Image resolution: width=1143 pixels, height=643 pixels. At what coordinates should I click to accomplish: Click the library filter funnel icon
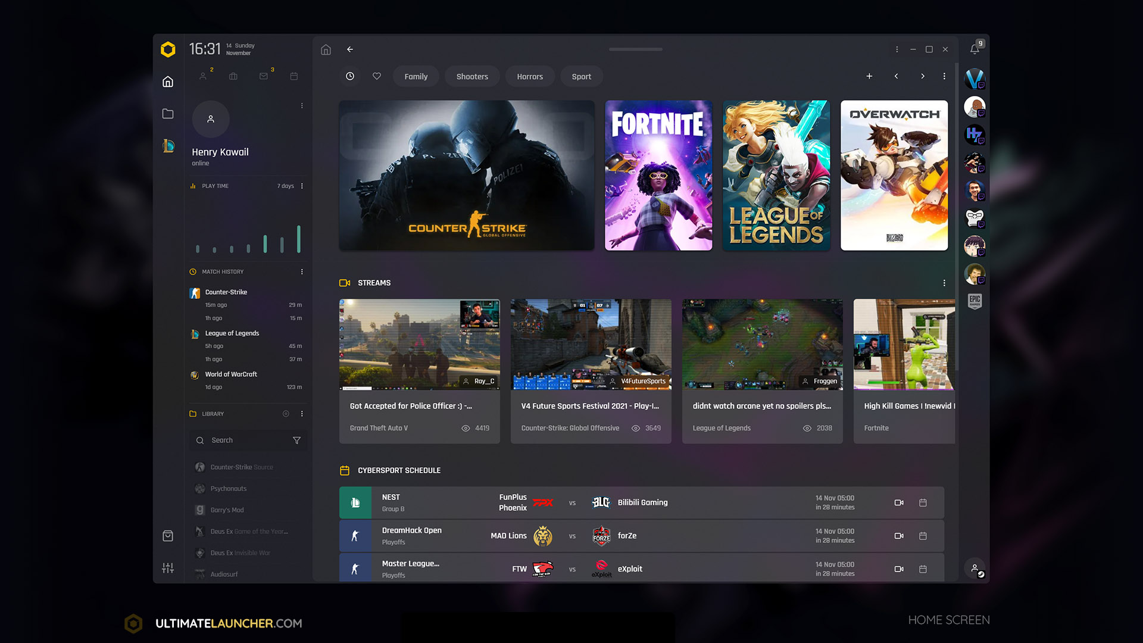pyautogui.click(x=296, y=441)
